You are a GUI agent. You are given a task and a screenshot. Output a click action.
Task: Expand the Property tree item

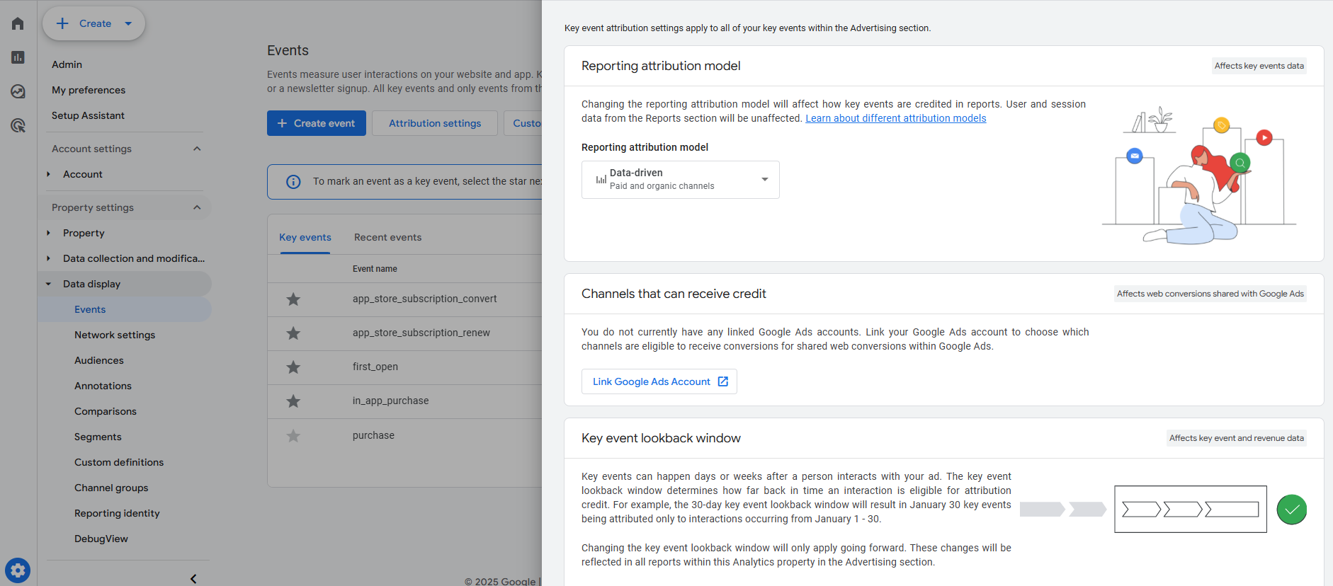pos(48,233)
